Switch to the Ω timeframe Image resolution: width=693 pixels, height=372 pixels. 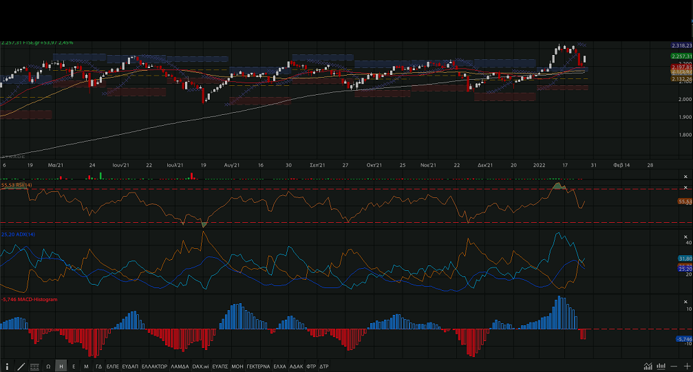[x=48, y=366]
